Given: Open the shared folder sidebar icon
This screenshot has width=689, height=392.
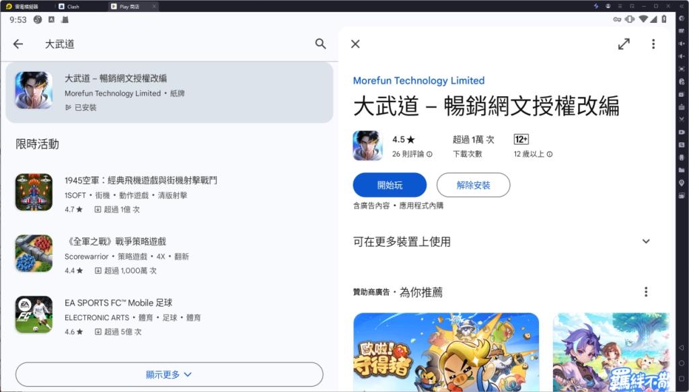Looking at the screenshot, I should tap(682, 170).
